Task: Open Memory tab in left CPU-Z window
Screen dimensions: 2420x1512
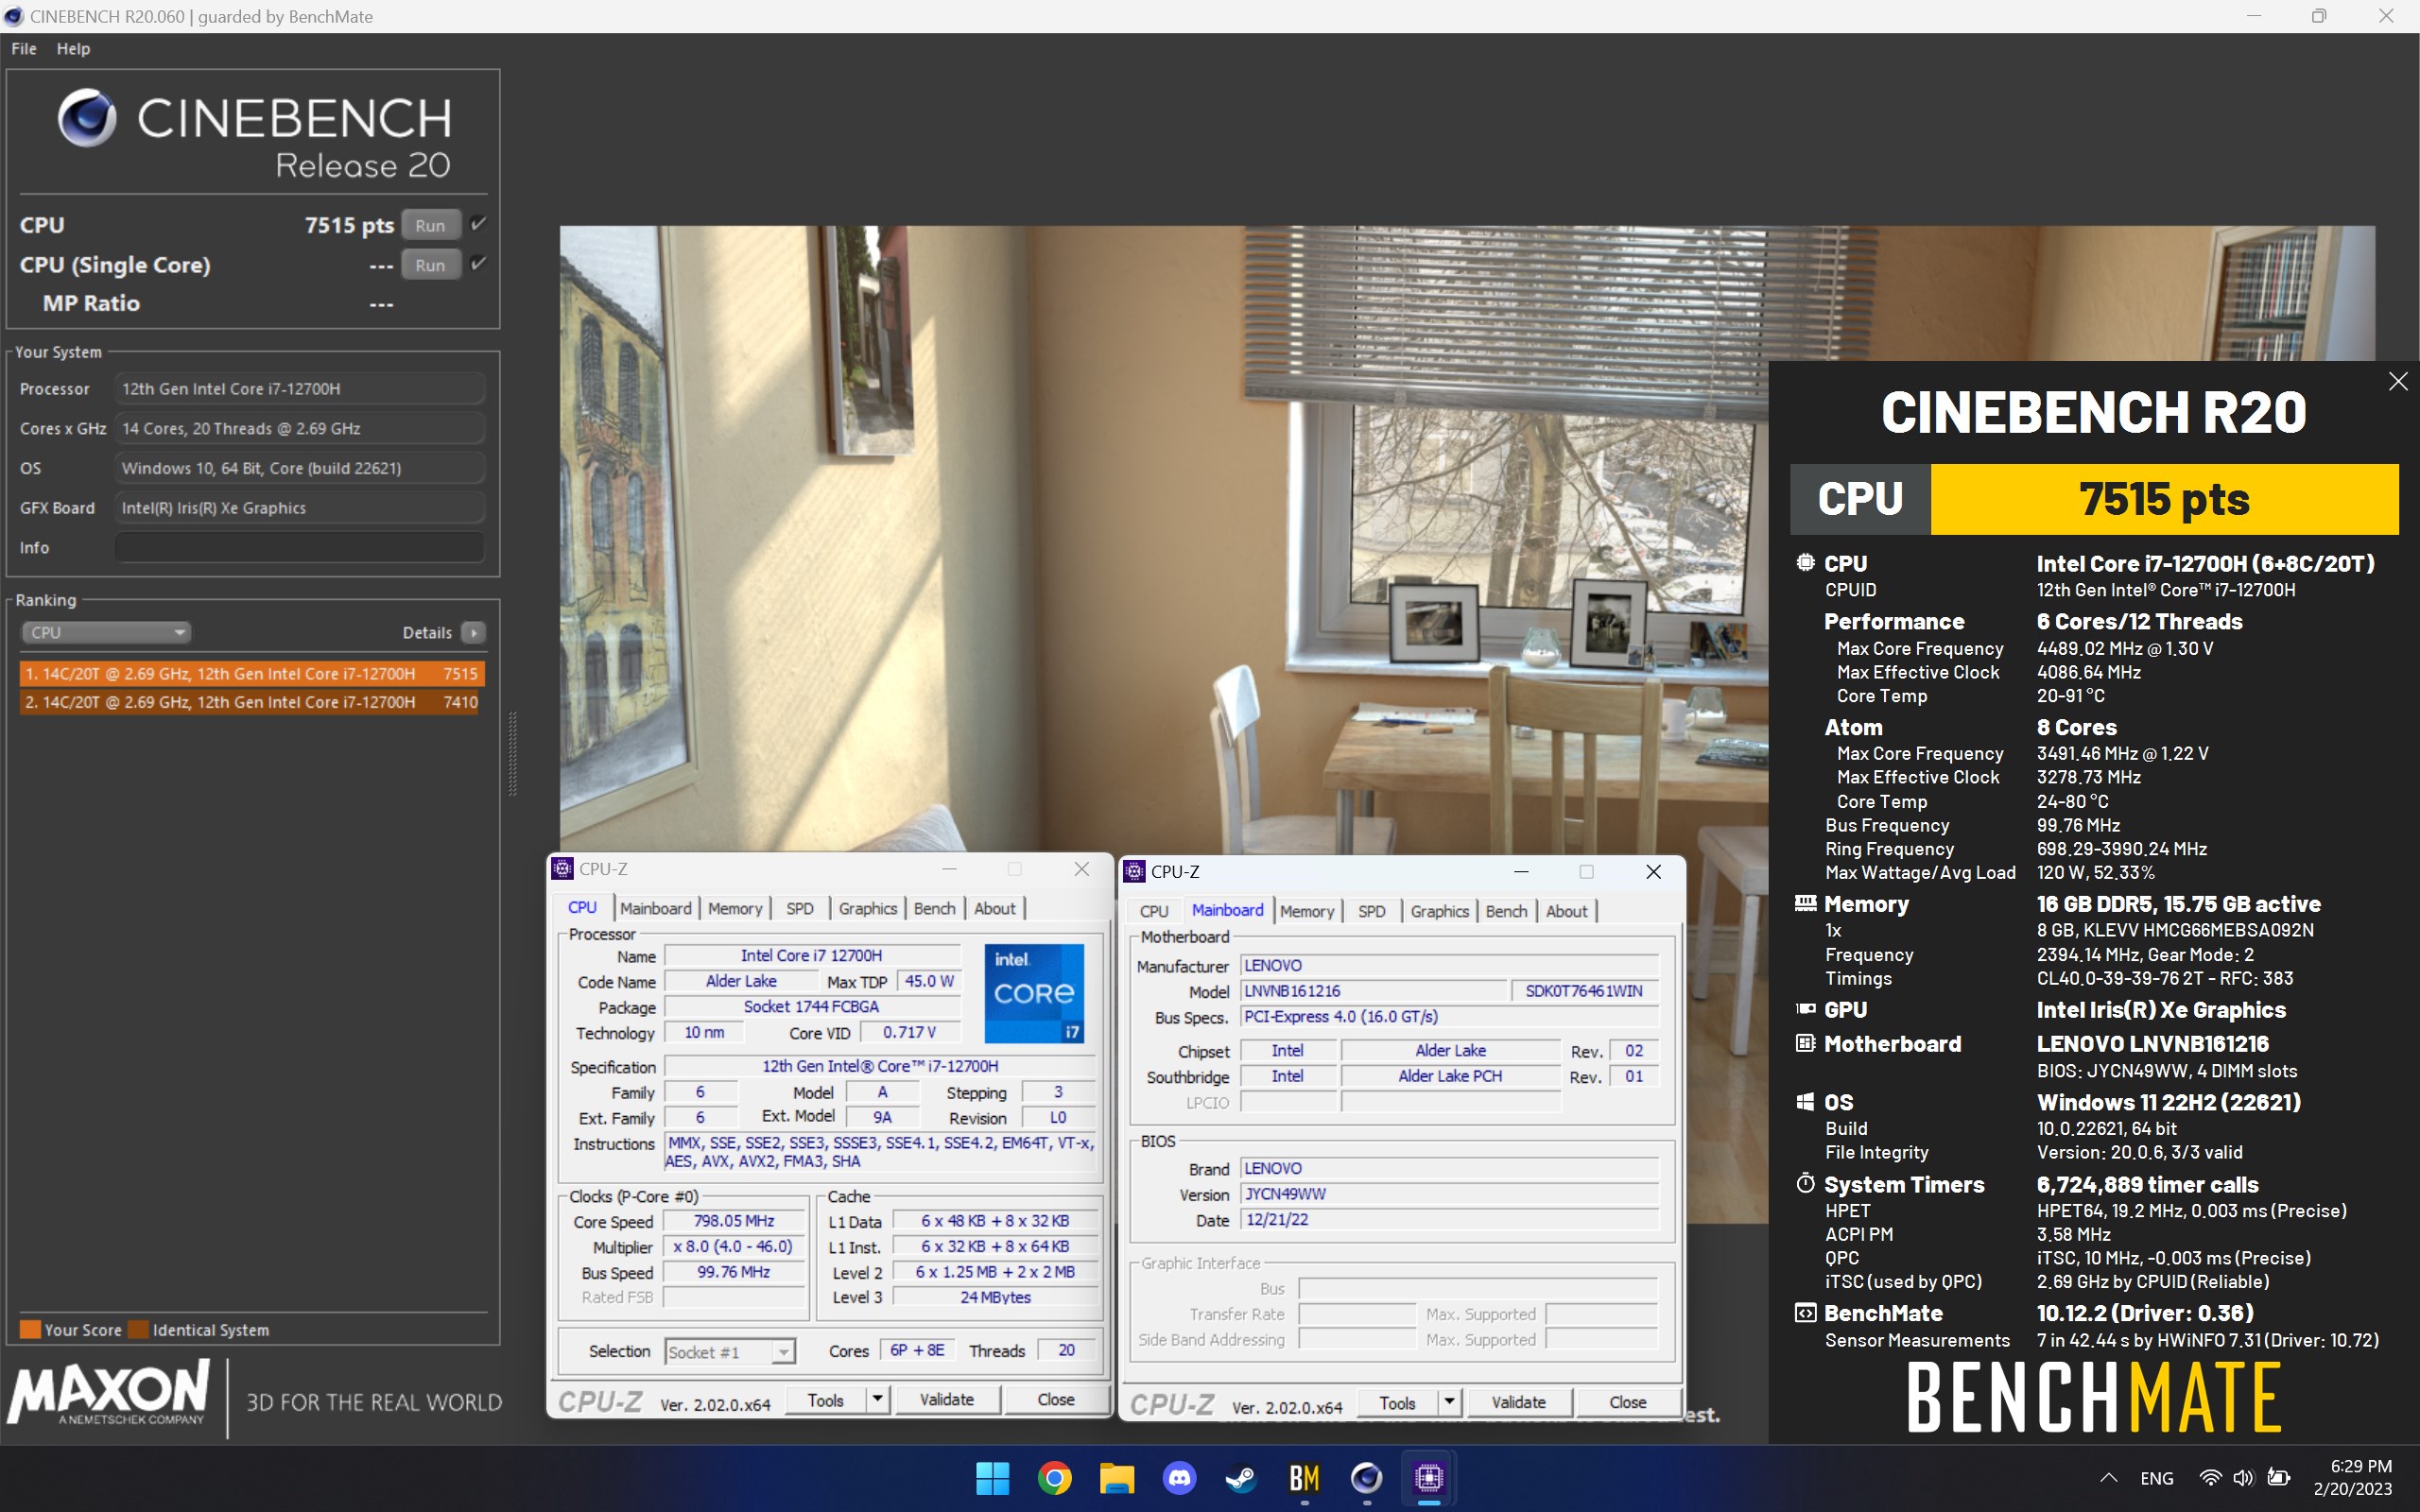Action: 735,908
